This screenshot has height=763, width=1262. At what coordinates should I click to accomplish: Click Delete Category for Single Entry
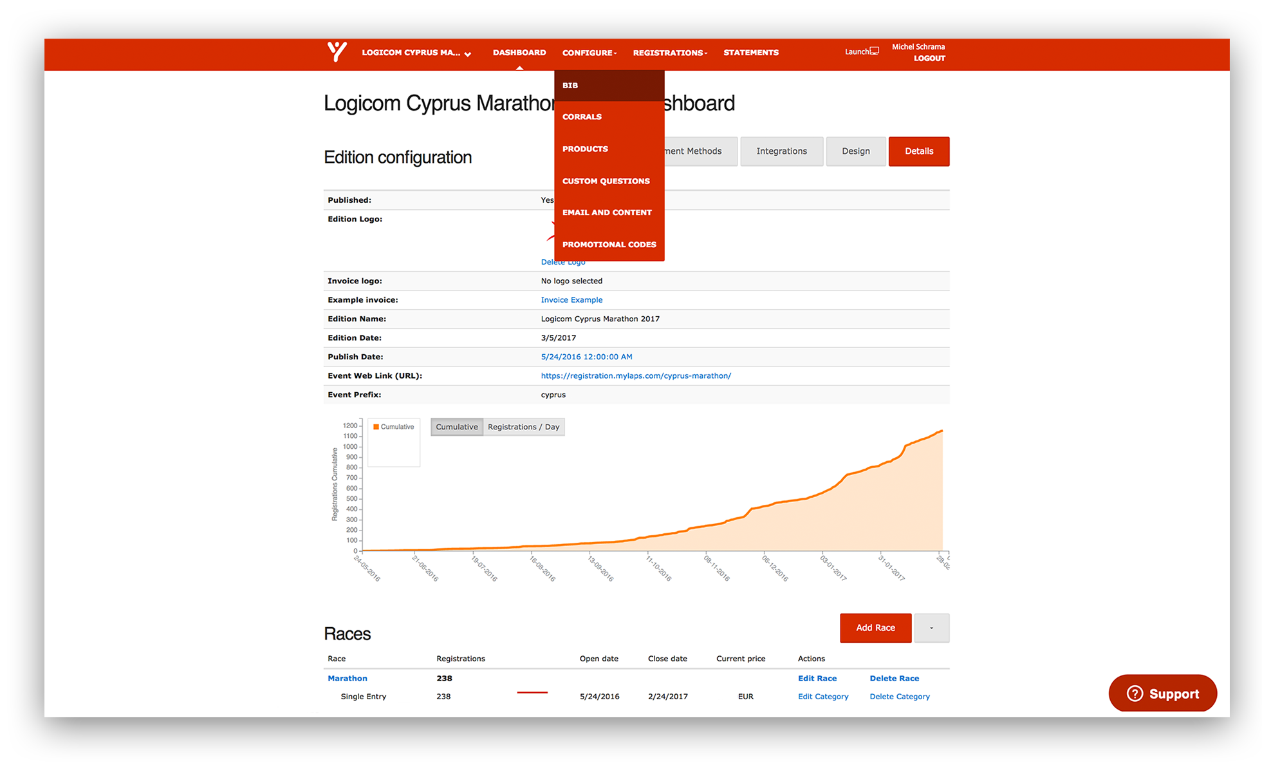tap(899, 697)
